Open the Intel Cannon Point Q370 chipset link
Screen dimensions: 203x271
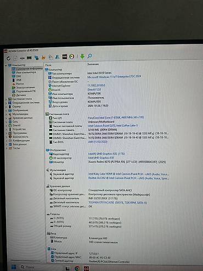tap(113, 126)
